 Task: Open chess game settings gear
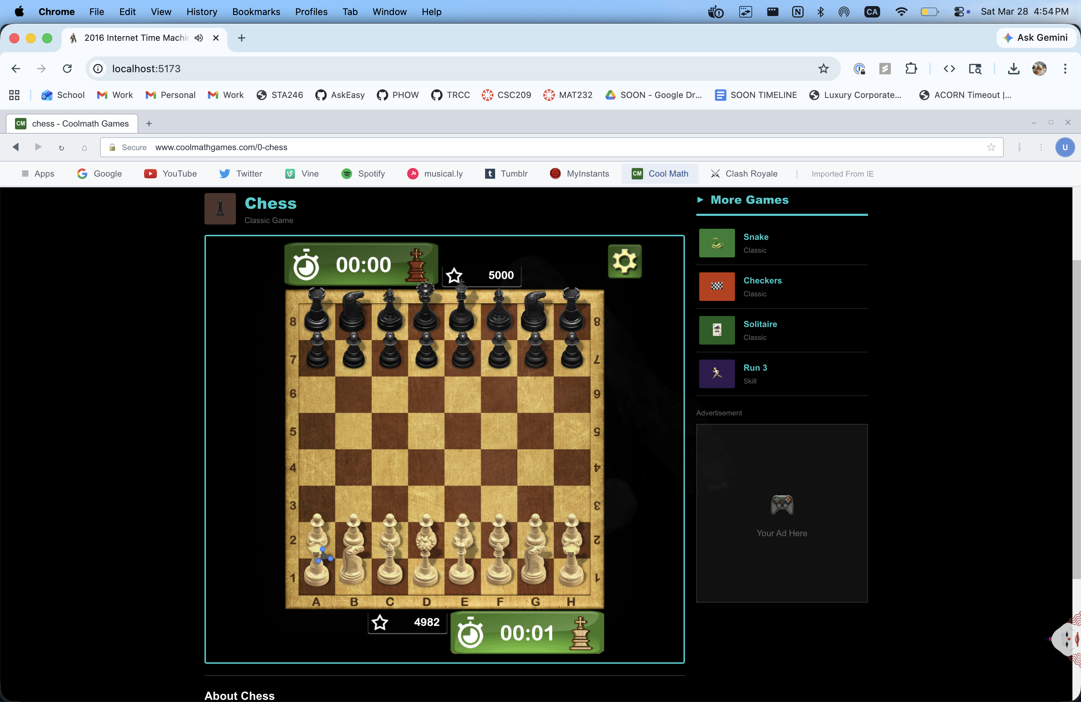[x=625, y=261]
